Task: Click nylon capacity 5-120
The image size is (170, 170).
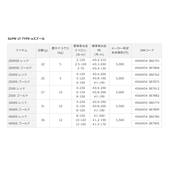Action: [x=80, y=78]
